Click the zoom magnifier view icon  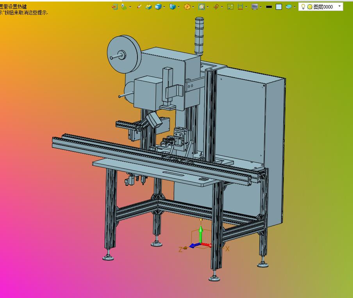(x=202, y=7)
